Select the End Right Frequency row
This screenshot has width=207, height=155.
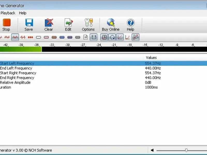point(103,78)
